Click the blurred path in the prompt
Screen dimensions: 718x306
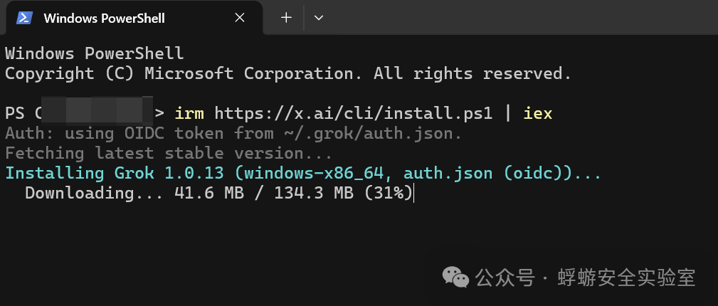pyautogui.click(x=97, y=111)
